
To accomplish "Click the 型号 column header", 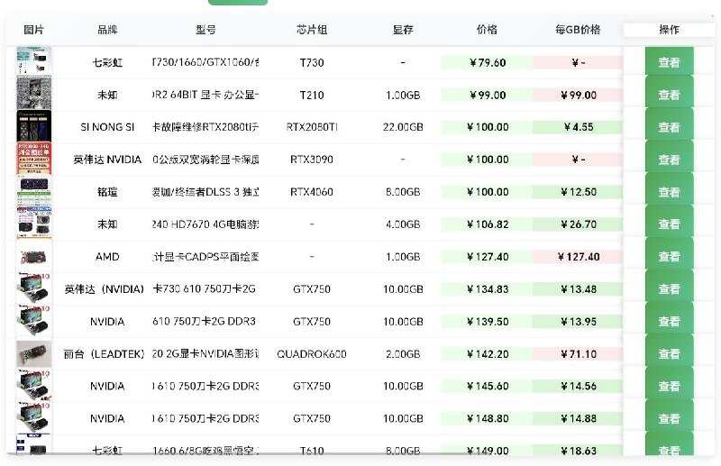I will 205,30.
